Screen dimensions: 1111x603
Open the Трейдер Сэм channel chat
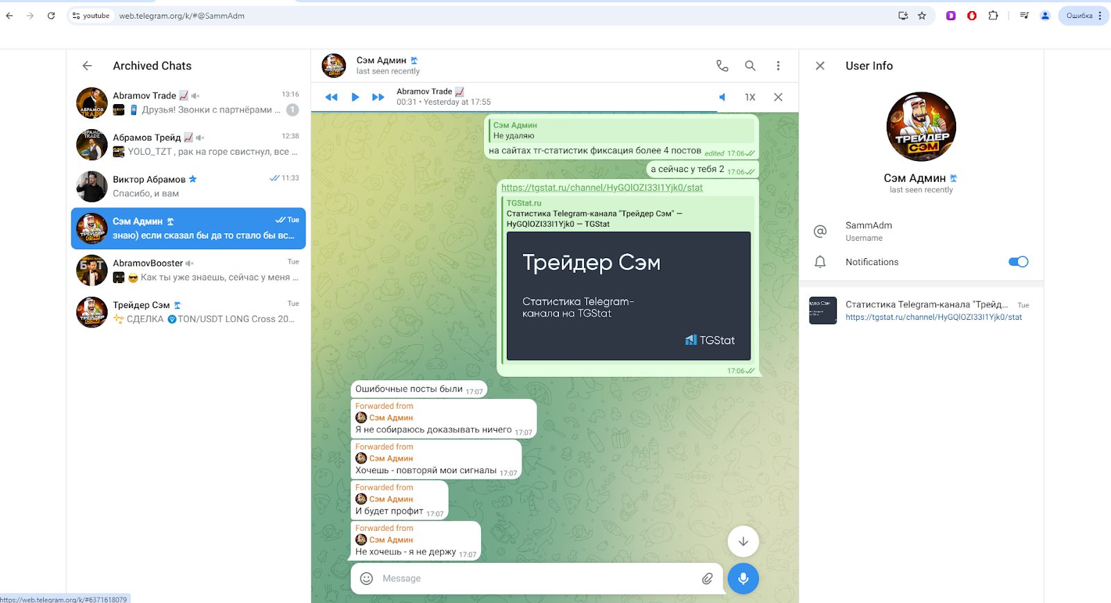(x=188, y=312)
